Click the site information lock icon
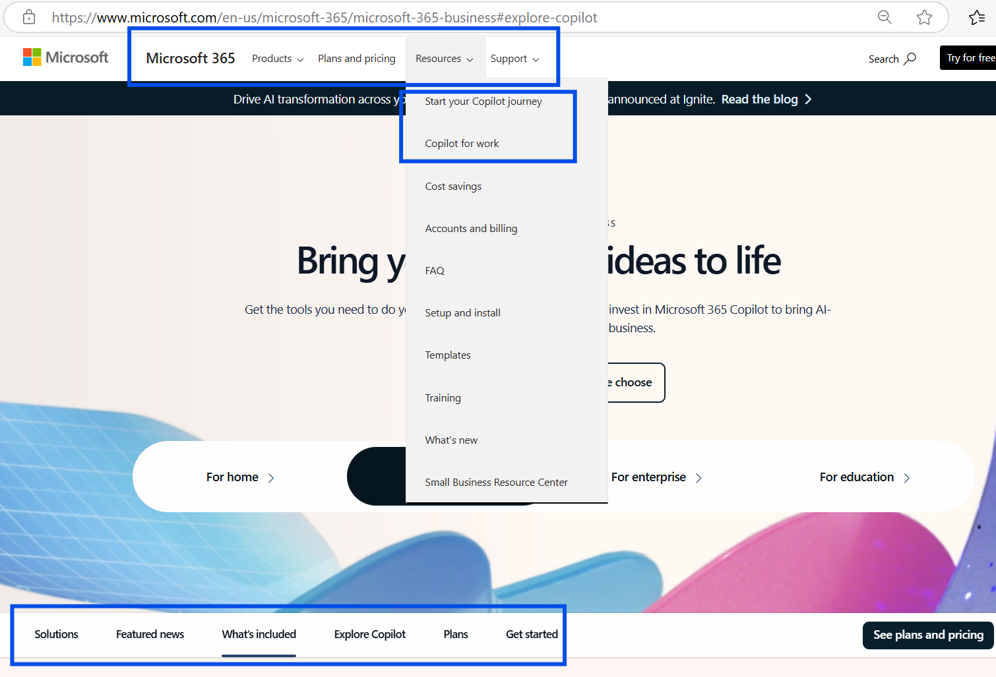 (x=29, y=18)
